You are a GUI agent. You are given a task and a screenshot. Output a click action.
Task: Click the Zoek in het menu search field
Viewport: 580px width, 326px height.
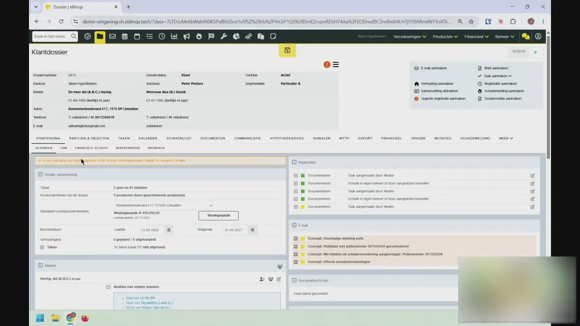click(55, 36)
